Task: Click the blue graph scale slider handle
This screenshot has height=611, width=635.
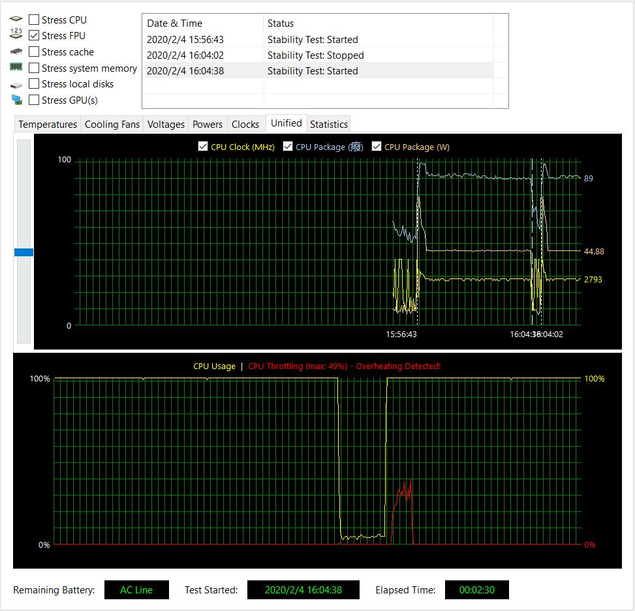Action: click(23, 252)
